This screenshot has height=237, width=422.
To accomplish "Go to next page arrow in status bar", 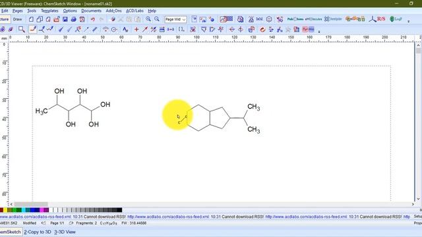I will [71, 223].
